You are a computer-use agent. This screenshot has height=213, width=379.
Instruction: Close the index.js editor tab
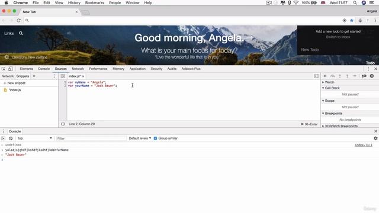(x=83, y=76)
